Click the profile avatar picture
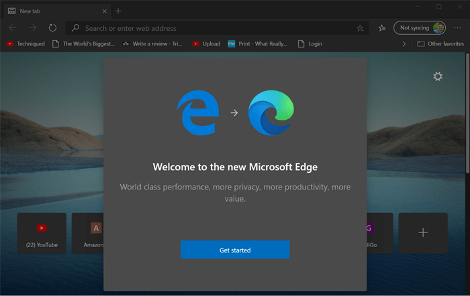Image resolution: width=470 pixels, height=296 pixels. [x=438, y=28]
